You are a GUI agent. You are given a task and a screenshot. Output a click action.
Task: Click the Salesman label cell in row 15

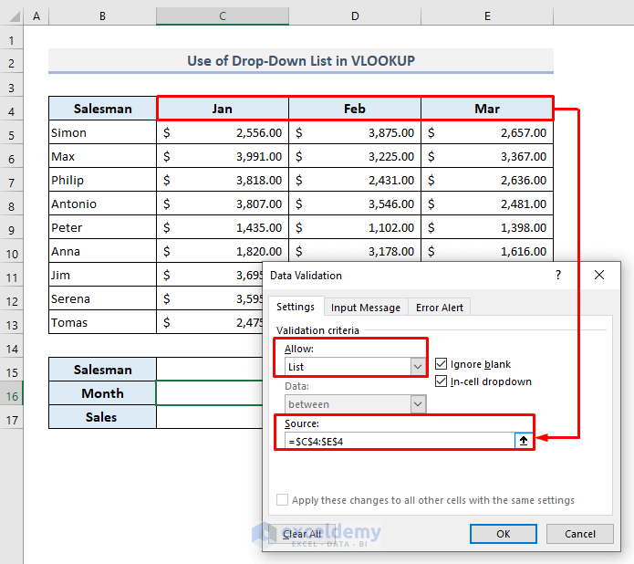[103, 370]
